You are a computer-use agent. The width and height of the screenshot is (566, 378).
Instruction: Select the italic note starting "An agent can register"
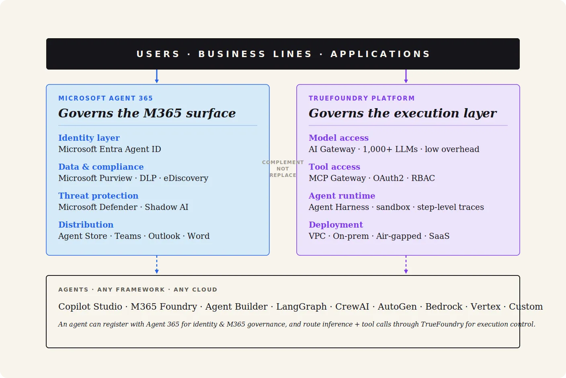click(x=297, y=324)
